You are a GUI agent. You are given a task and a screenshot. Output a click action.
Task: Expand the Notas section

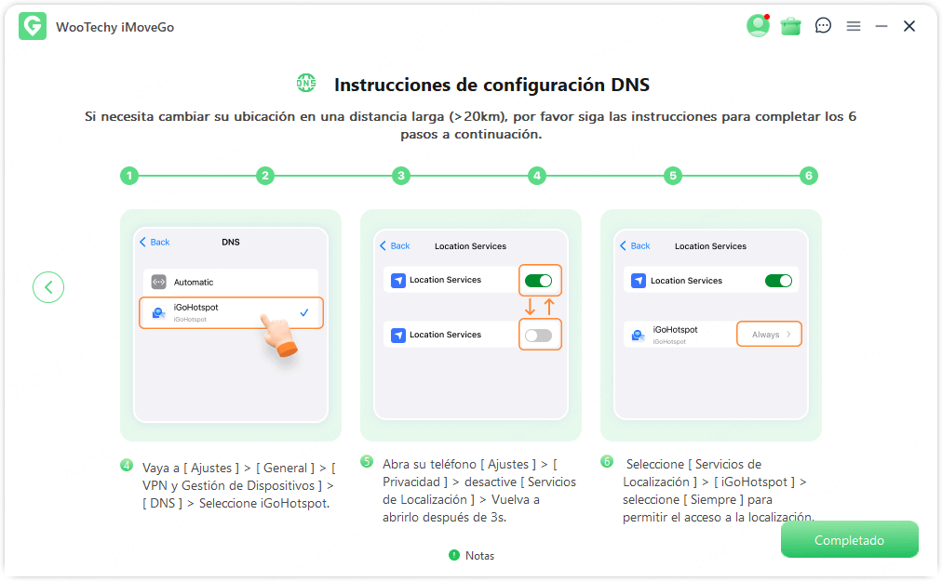470,555
